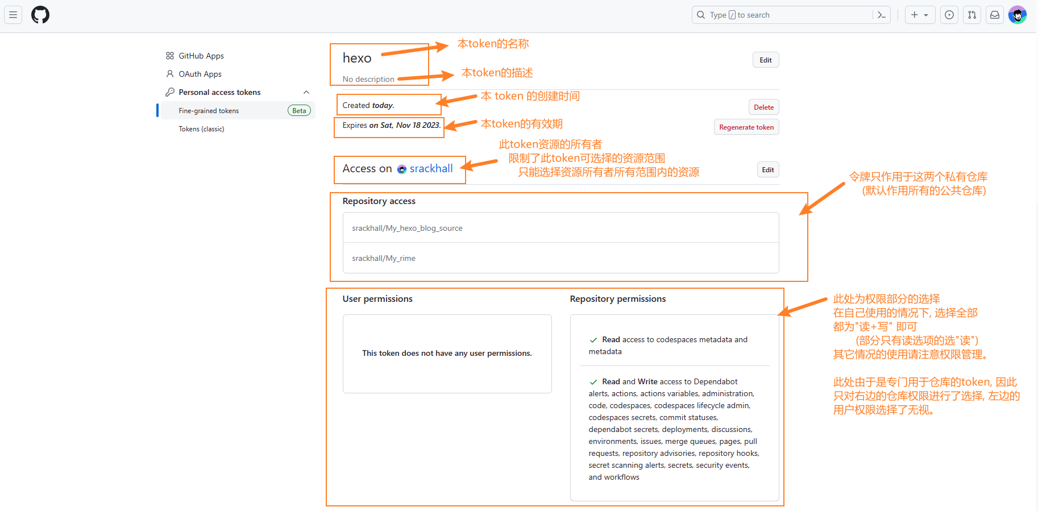1038x511 pixels.
Task: Edit the hexo token name
Action: (765, 60)
